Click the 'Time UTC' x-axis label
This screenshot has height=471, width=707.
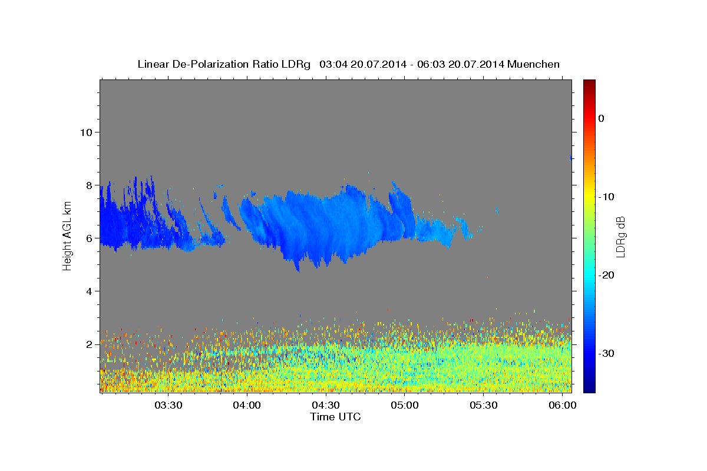335,417
